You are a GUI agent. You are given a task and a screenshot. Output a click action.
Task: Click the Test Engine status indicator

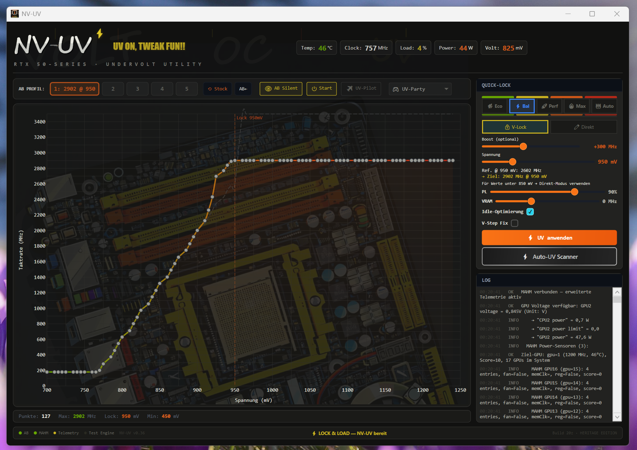[x=99, y=433]
